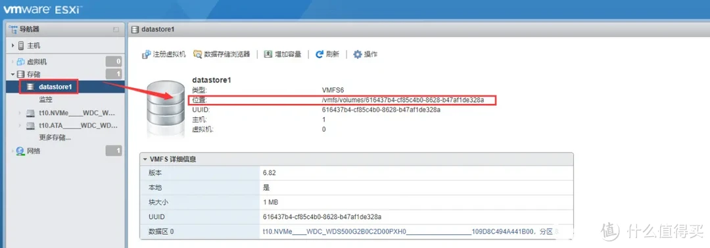Open Storage (存储) in navigator
This screenshot has width=710, height=248.
pos(34,74)
